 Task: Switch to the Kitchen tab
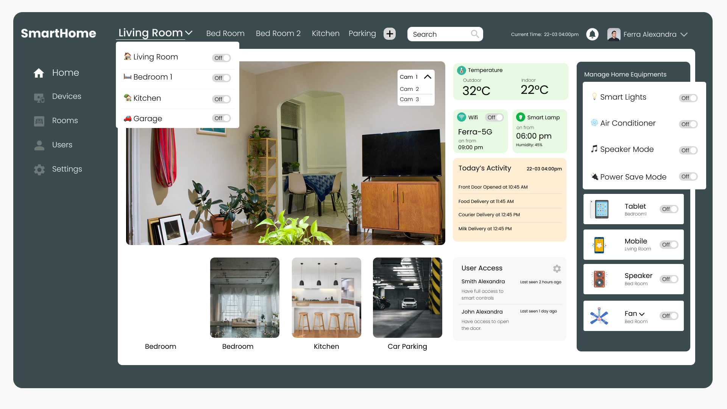point(325,33)
